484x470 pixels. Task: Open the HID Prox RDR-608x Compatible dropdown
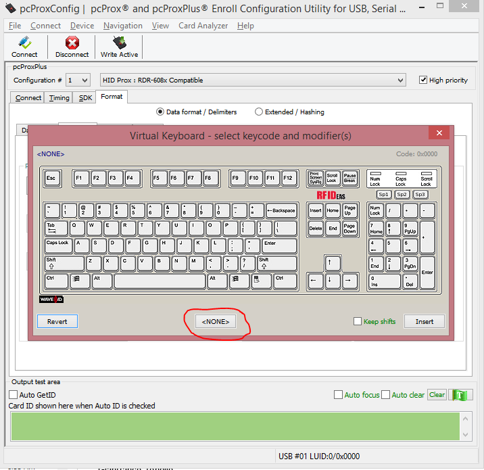tap(253, 80)
